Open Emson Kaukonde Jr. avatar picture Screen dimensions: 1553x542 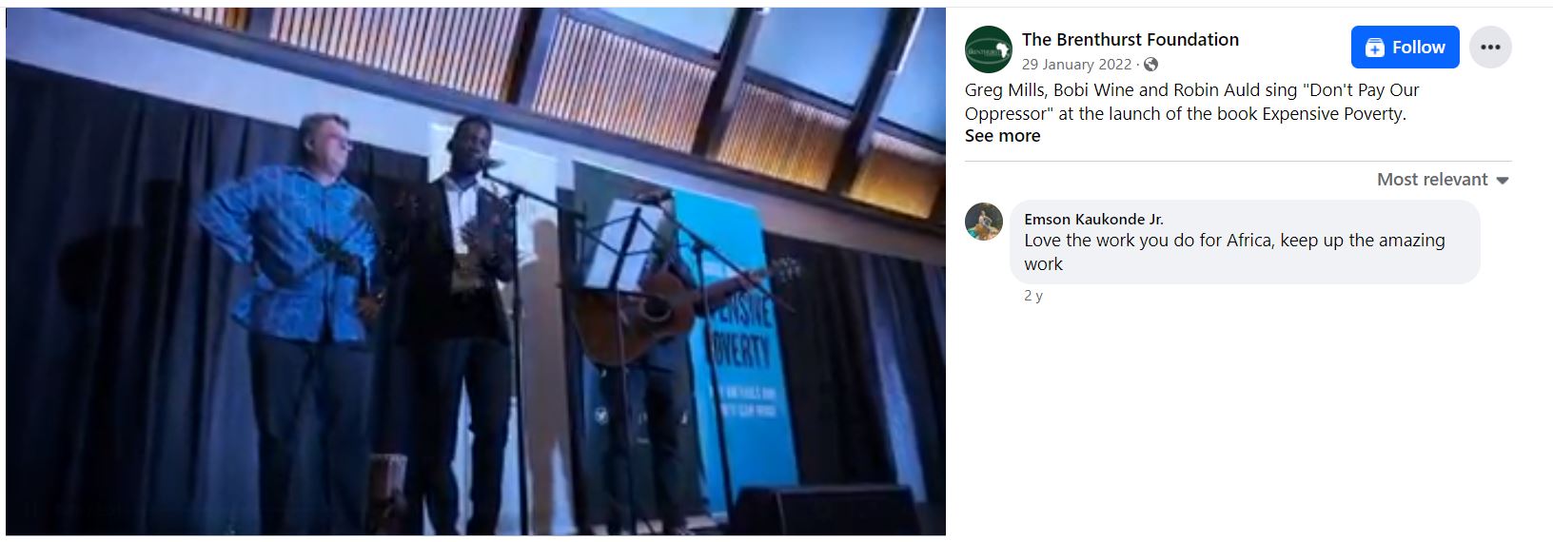984,222
